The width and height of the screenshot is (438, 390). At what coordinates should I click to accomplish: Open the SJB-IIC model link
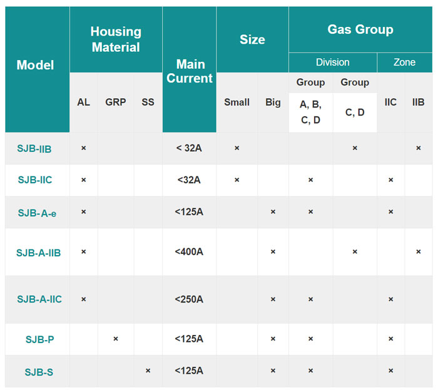35,180
